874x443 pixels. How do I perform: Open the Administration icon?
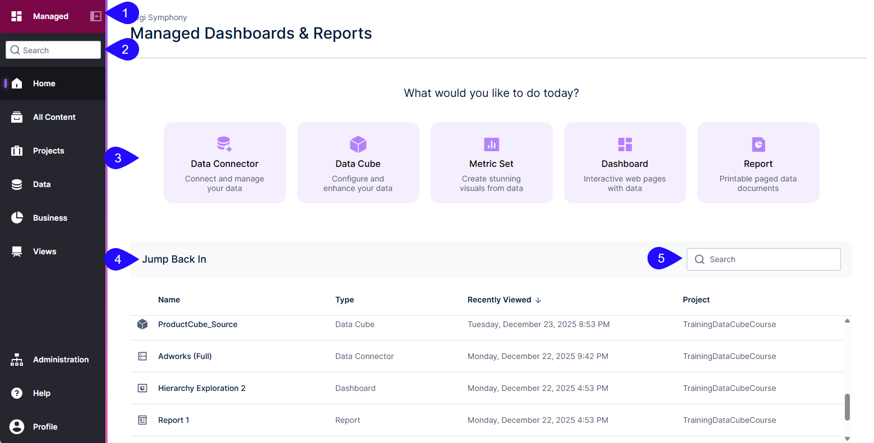(x=17, y=359)
